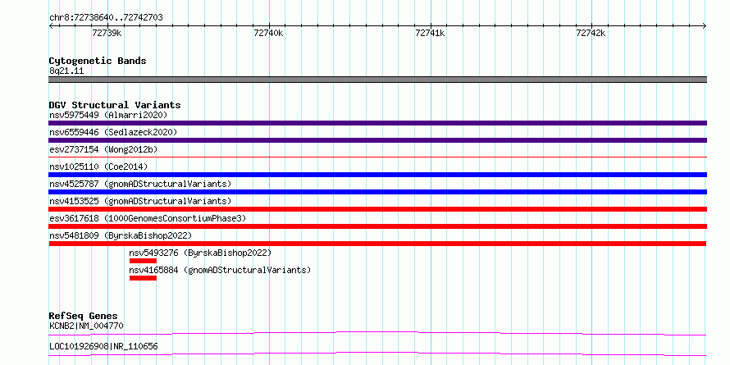This screenshot has height=365, width=730.
Task: Click the 72739k ruler tick label
Action: (x=107, y=33)
